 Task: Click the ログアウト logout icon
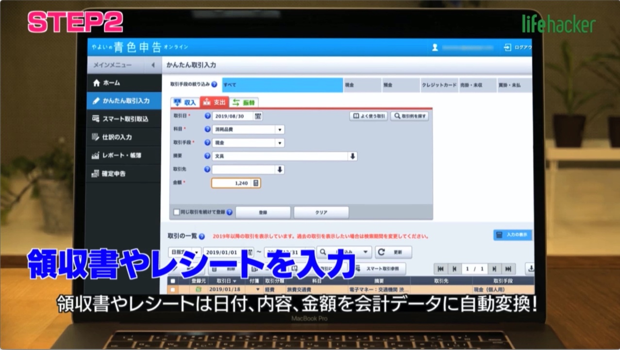pos(507,48)
